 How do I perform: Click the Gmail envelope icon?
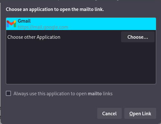(11, 24)
